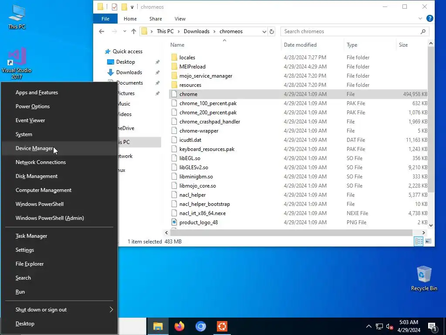Go up one folder level arrow
This screenshot has width=446, height=335.
(x=134, y=31)
